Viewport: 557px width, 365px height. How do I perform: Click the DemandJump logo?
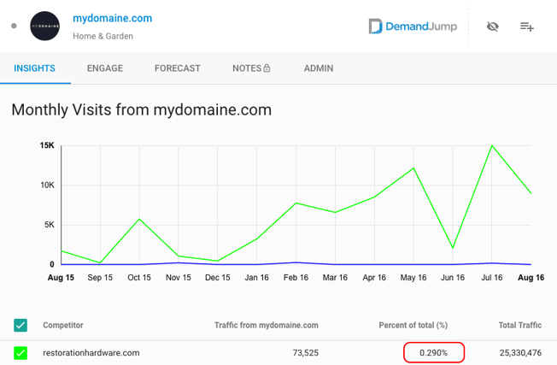click(413, 26)
